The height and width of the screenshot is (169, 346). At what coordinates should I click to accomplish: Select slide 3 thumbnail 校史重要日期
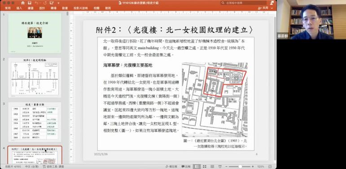click(x=35, y=122)
